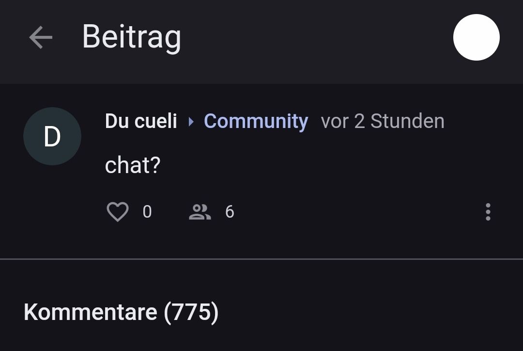
Task: Open the Community link
Action: [x=256, y=121]
